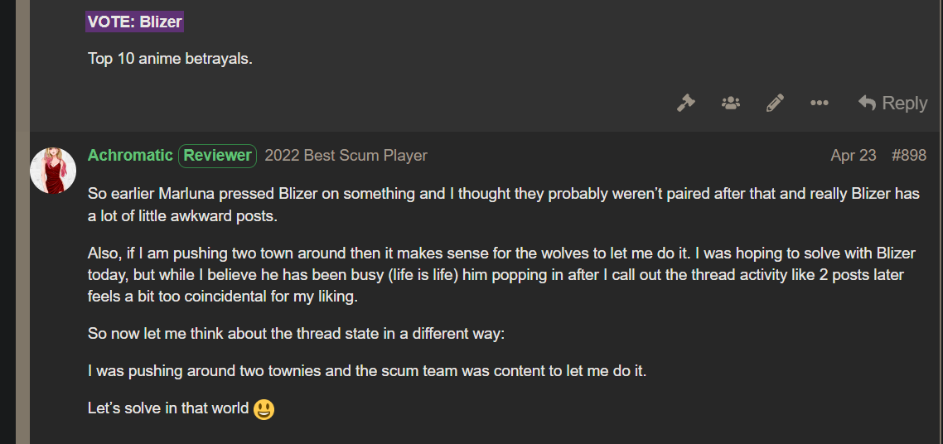
Task: Select the 2022 Best Scum Player title
Action: (346, 156)
